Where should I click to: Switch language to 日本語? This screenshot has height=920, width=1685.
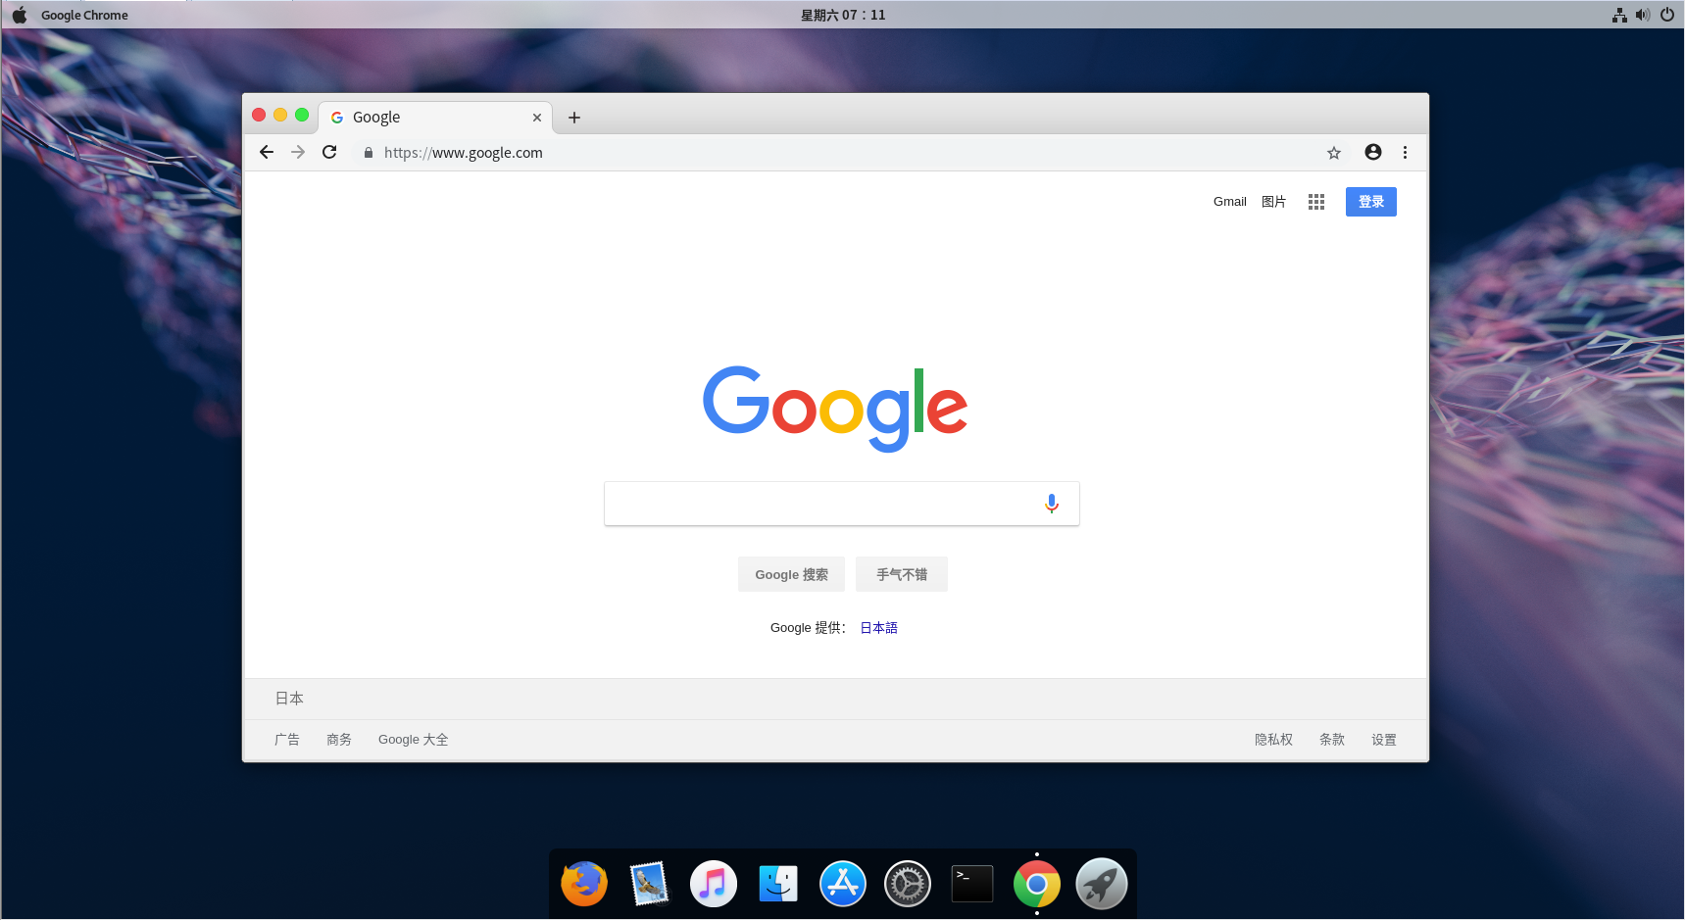point(878,628)
